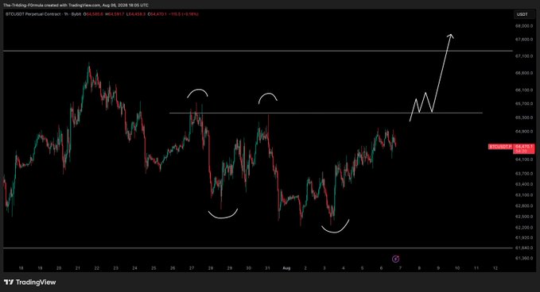Click the 62,200.0 price axis label
Viewport: 540px width, 292px height.
[x=524, y=228]
